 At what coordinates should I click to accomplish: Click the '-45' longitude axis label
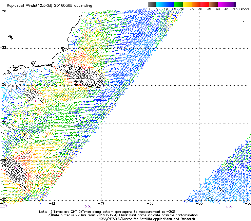(3, 203)
